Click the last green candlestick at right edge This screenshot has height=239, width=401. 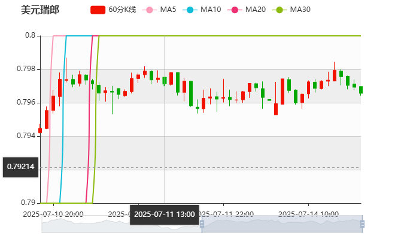361,90
